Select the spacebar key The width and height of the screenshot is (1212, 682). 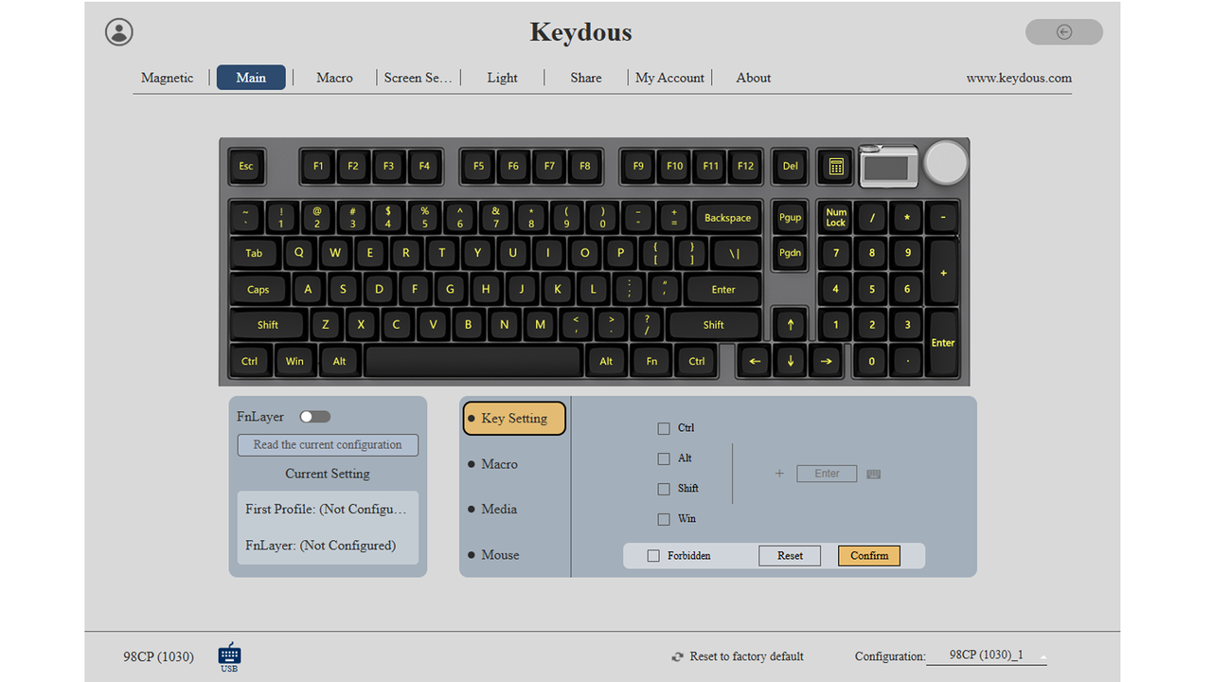tap(473, 361)
